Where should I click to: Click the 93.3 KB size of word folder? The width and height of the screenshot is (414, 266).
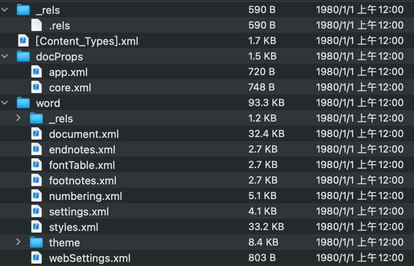coord(266,103)
